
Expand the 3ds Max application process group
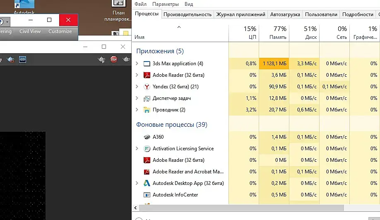point(137,64)
